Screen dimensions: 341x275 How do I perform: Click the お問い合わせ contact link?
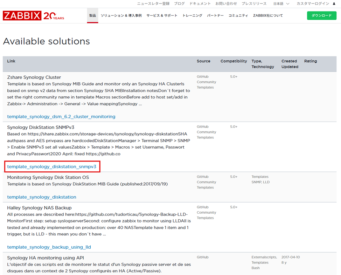[x=226, y=4]
